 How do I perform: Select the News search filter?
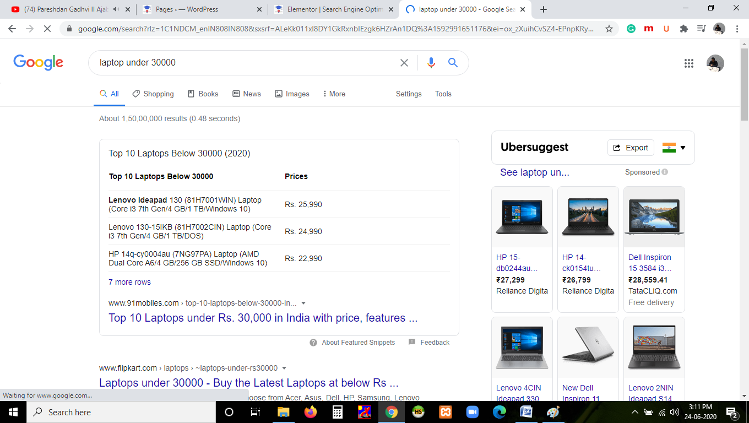[x=247, y=94]
